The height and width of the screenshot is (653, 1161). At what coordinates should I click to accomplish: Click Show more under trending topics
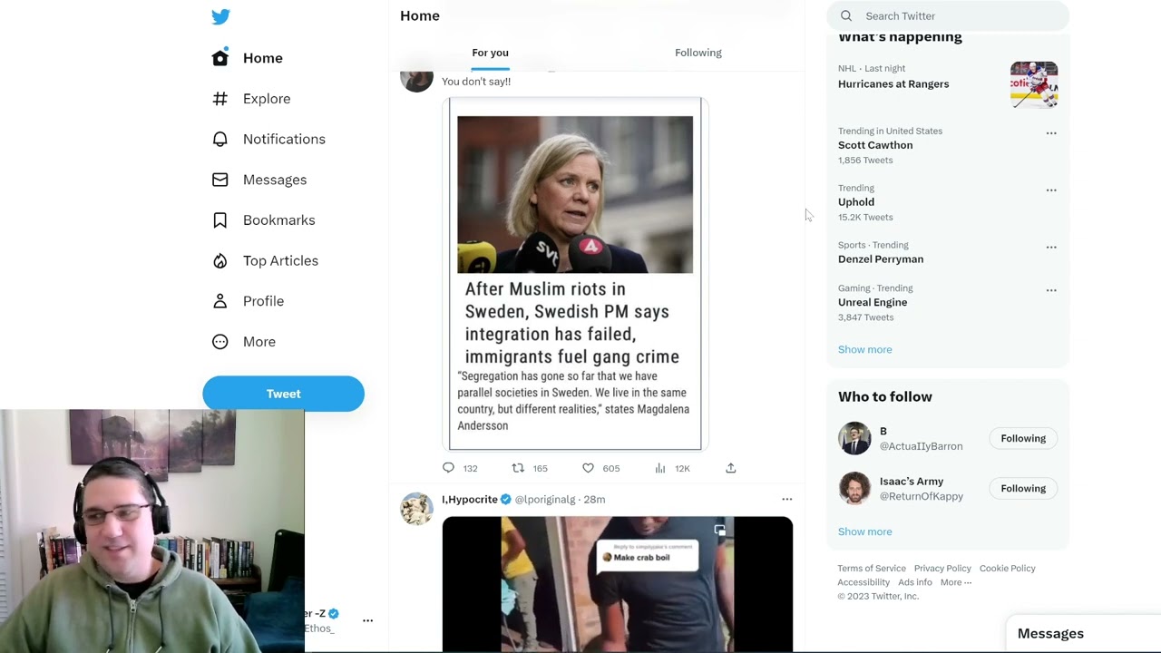864,349
